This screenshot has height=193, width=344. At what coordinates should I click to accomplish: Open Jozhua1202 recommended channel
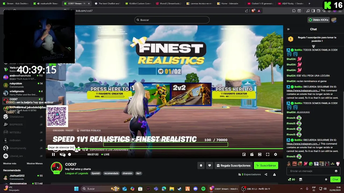(x=23, y=177)
